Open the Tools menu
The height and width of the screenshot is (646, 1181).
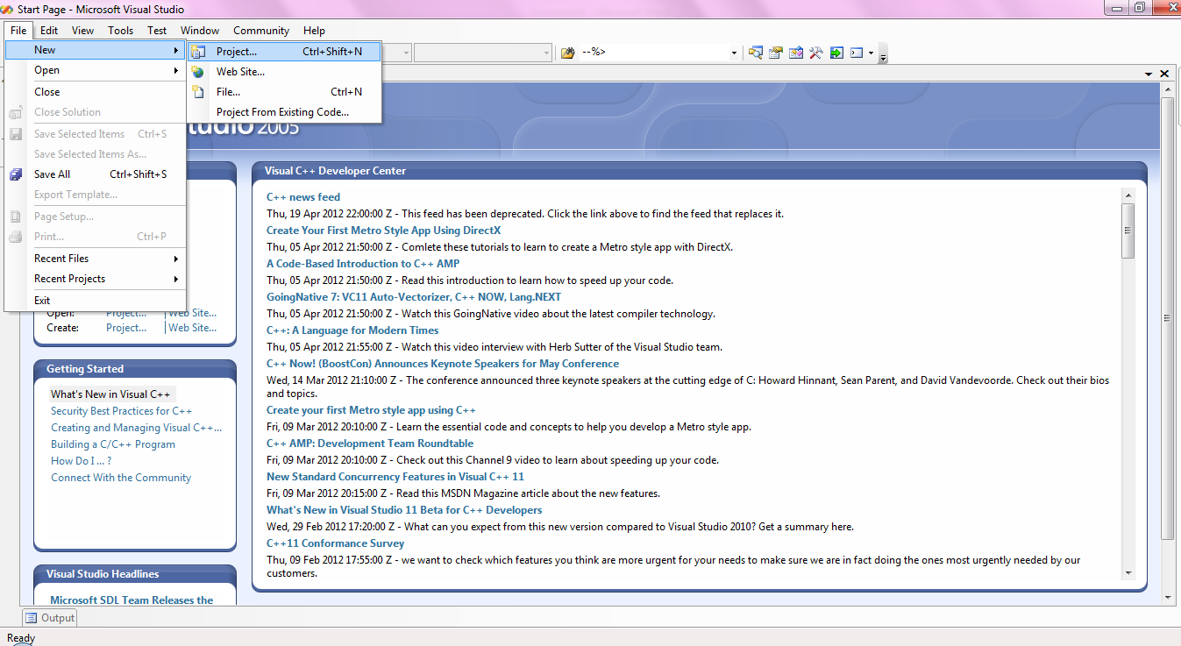[121, 30]
